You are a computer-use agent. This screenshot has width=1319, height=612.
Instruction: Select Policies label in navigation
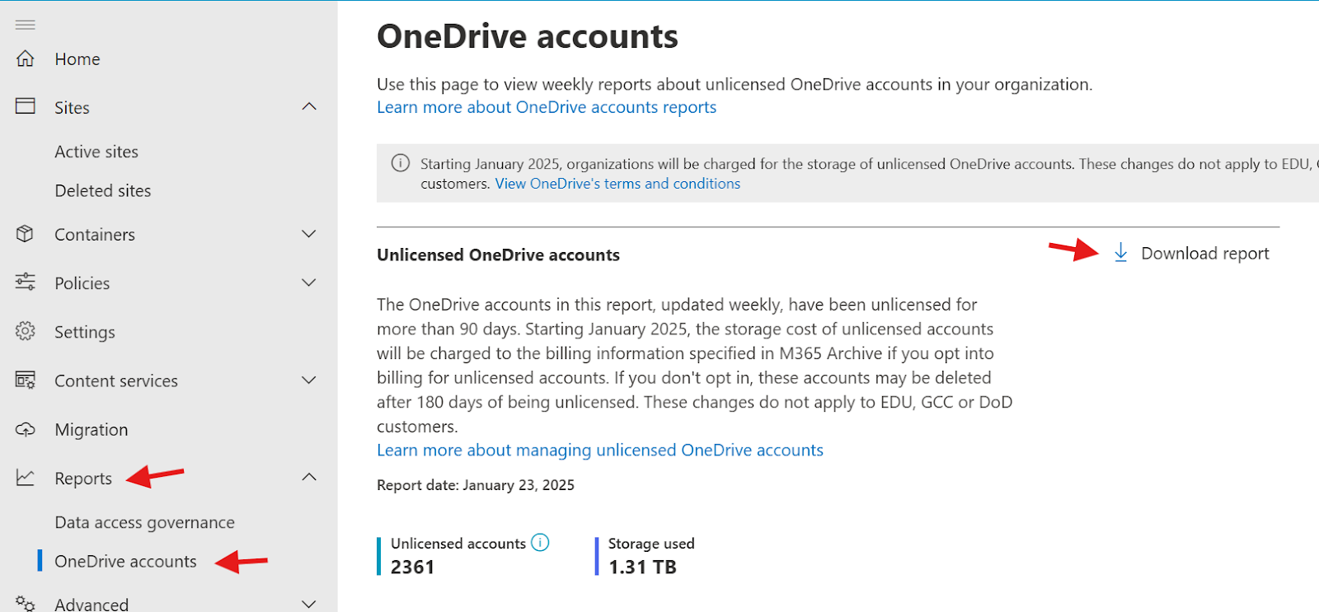[82, 283]
